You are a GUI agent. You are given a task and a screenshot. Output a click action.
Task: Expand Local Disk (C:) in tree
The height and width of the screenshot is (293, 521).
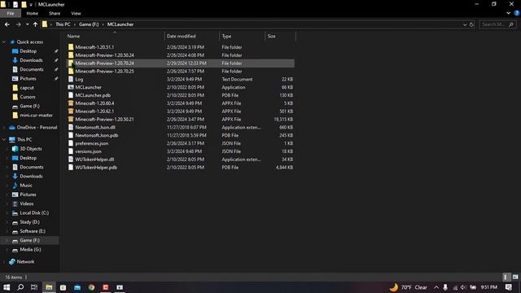pos(7,213)
